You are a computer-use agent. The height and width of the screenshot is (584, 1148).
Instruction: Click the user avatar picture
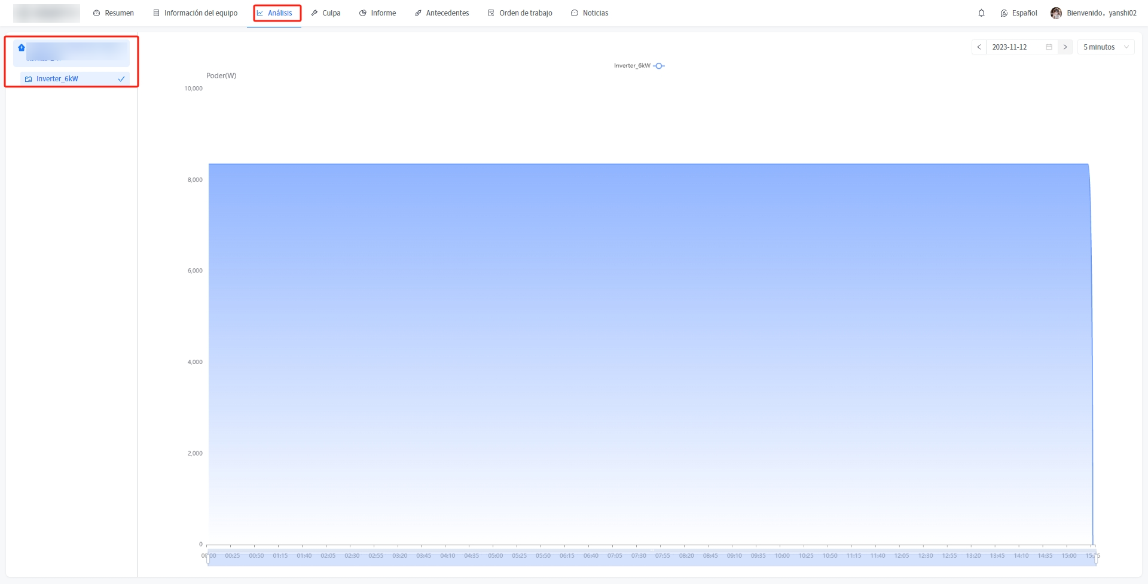coord(1056,13)
